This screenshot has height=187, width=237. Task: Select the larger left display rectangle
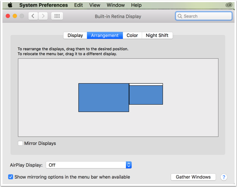click(x=104, y=98)
